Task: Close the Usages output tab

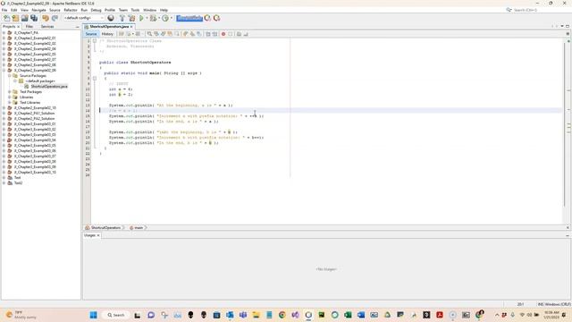Action: (98, 235)
